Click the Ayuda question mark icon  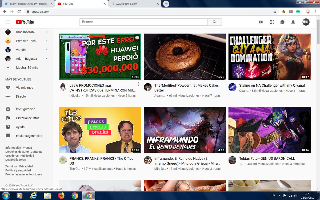tap(8, 127)
